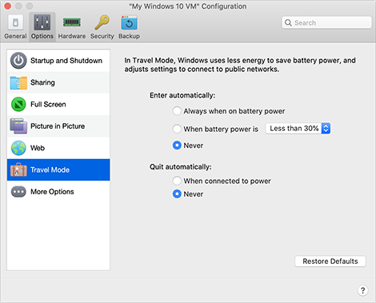Click the More Options ellipsis icon

point(18,192)
